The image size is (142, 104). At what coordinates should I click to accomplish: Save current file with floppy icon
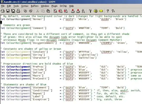pyautogui.click(x=8, y=11)
